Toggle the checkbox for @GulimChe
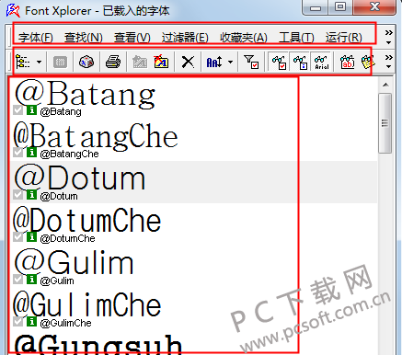Screen dimensions: 402x355 click(x=17, y=322)
